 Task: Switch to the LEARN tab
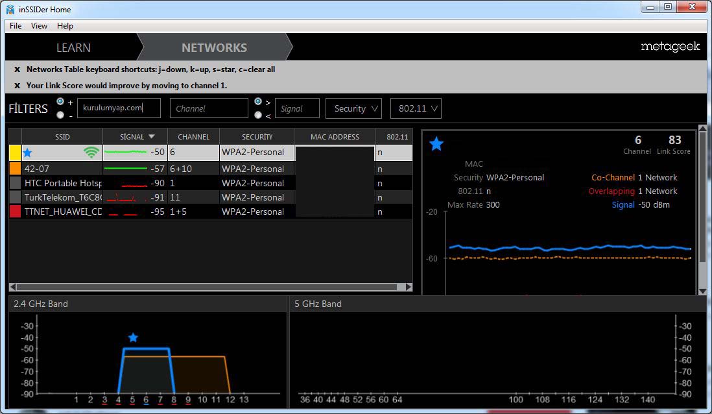click(x=73, y=48)
